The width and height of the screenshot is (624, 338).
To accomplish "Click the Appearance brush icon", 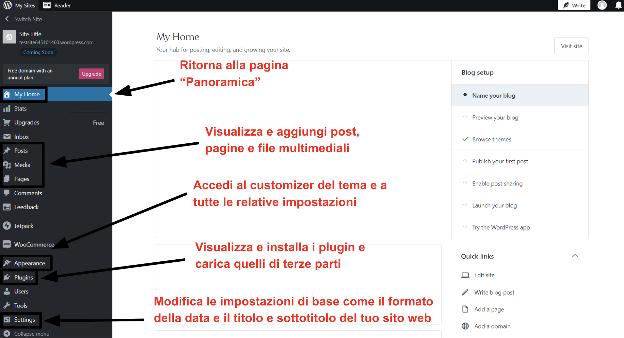I will click(x=7, y=263).
